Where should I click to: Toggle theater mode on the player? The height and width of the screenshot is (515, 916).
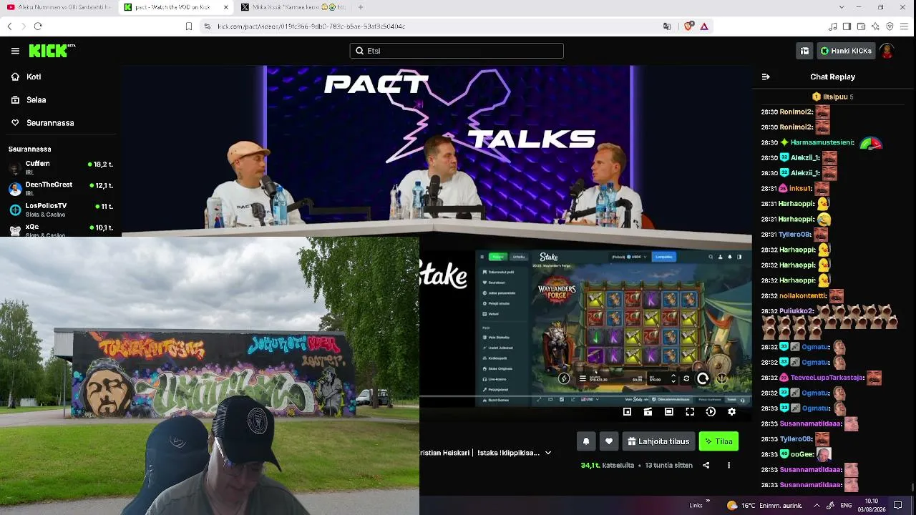click(x=668, y=411)
